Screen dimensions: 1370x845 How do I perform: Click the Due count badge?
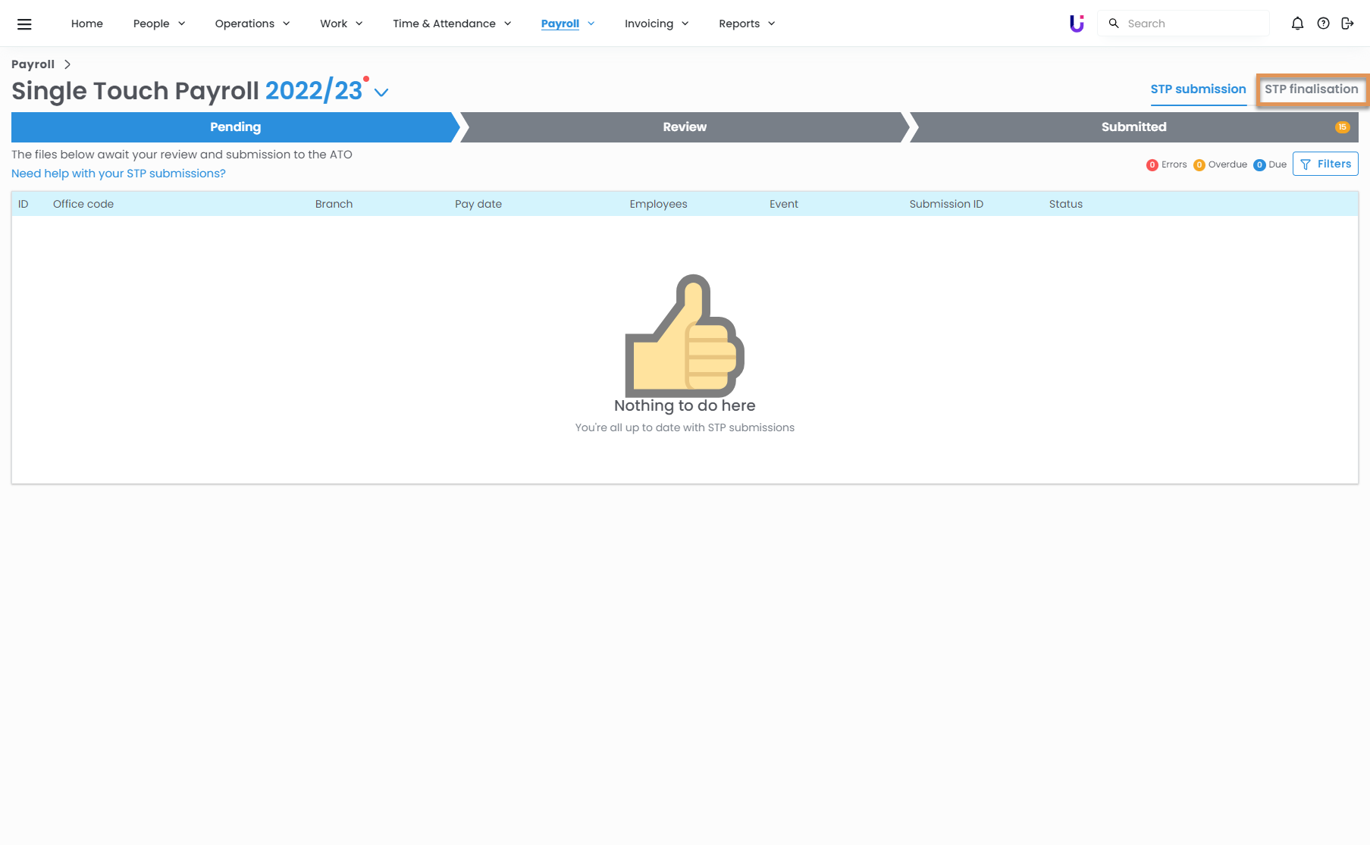click(x=1259, y=165)
